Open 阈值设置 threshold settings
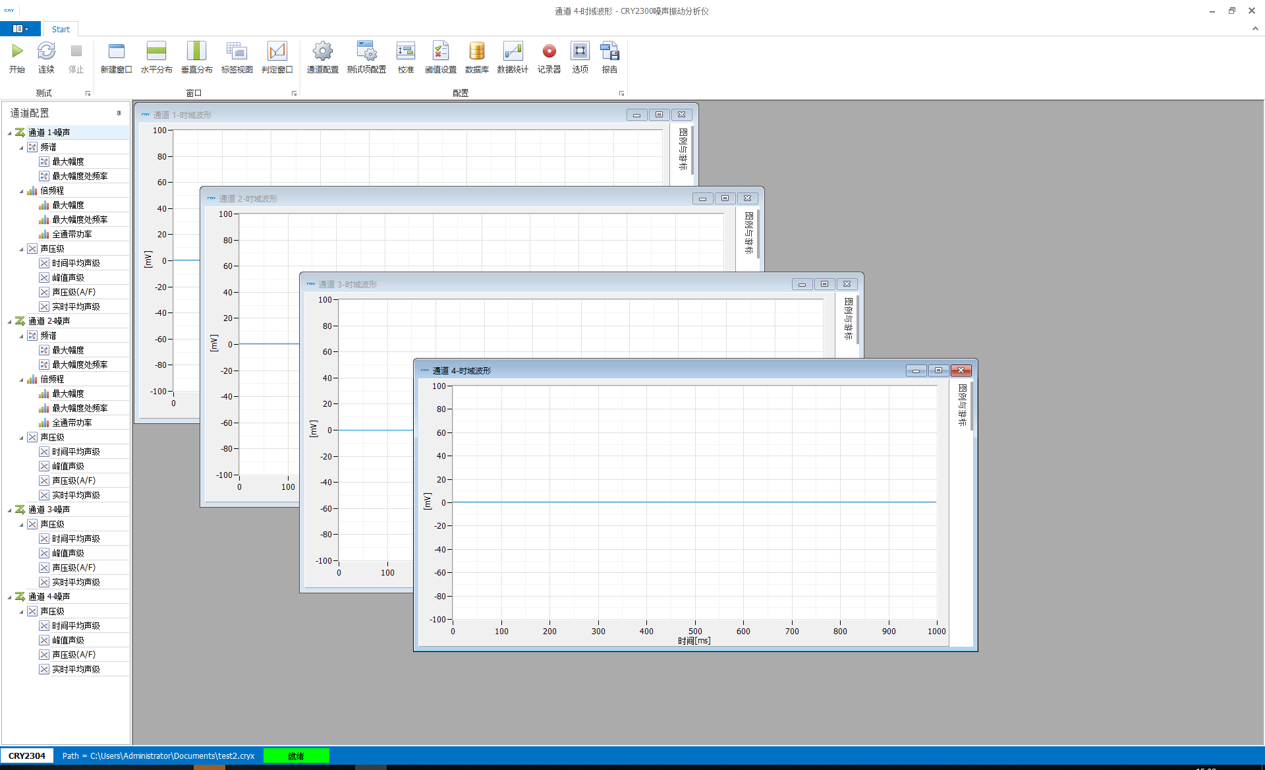1265x770 pixels. [x=440, y=51]
